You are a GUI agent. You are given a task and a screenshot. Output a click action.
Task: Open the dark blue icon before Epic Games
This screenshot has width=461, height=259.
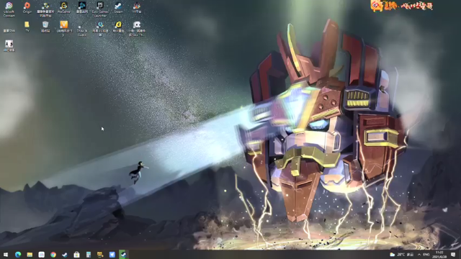81,8
